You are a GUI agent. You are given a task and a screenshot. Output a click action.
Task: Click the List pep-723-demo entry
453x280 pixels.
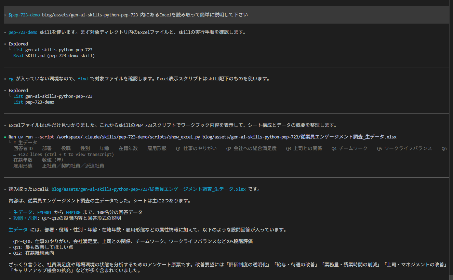[x=34, y=102]
